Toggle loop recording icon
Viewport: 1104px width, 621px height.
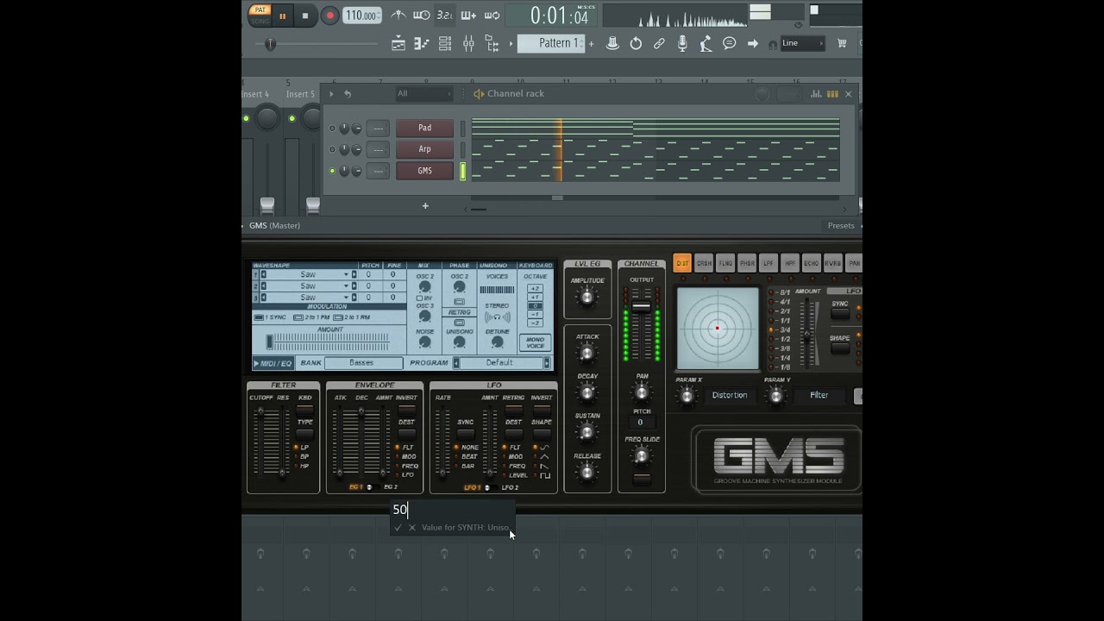(492, 16)
